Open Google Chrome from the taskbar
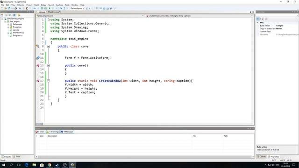 coord(50,165)
